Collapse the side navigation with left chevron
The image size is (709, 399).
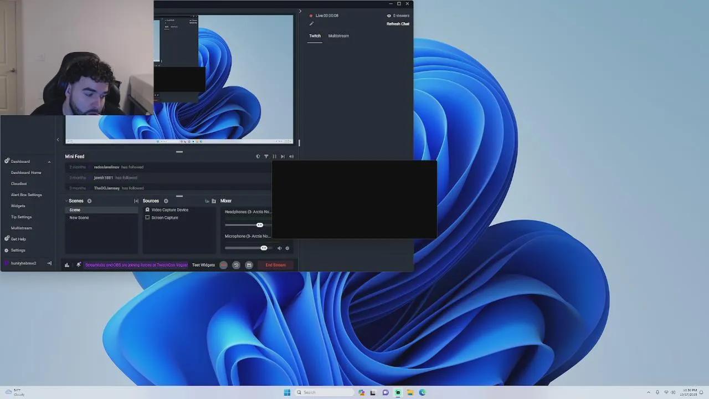pyautogui.click(x=58, y=140)
